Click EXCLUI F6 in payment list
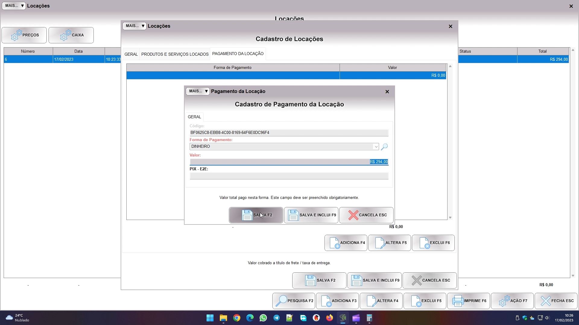The image size is (579, 325). click(x=433, y=243)
